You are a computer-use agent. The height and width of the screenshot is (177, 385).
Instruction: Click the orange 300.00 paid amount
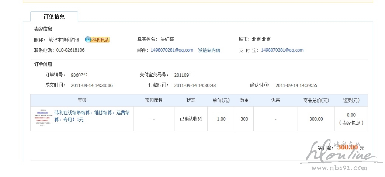(x=347, y=147)
